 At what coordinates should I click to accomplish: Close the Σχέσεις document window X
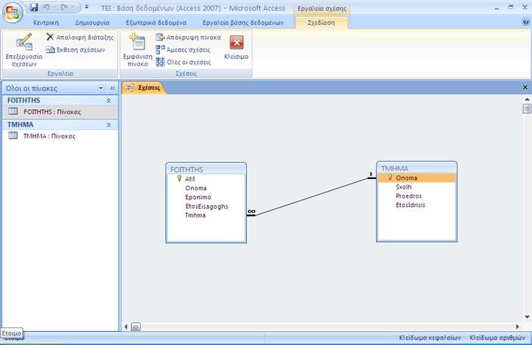[x=525, y=88]
